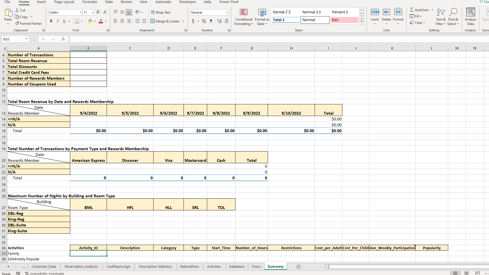Open Find & Select magnifier

point(453,17)
